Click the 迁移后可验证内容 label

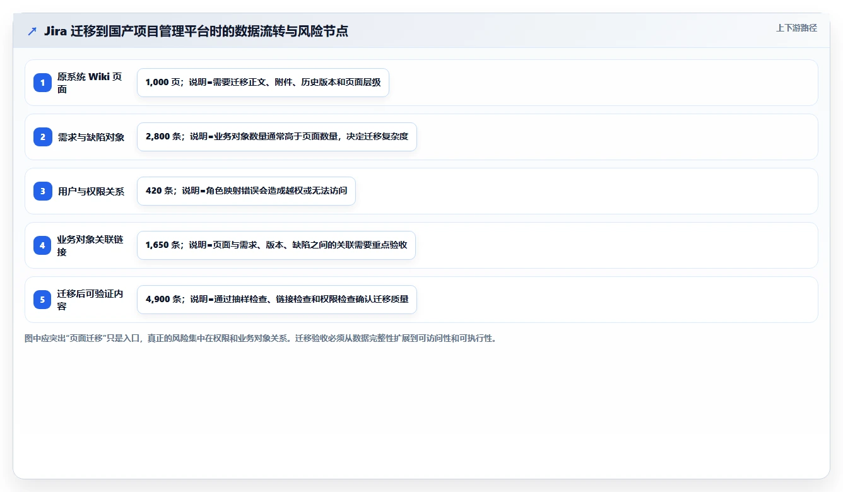click(90, 300)
